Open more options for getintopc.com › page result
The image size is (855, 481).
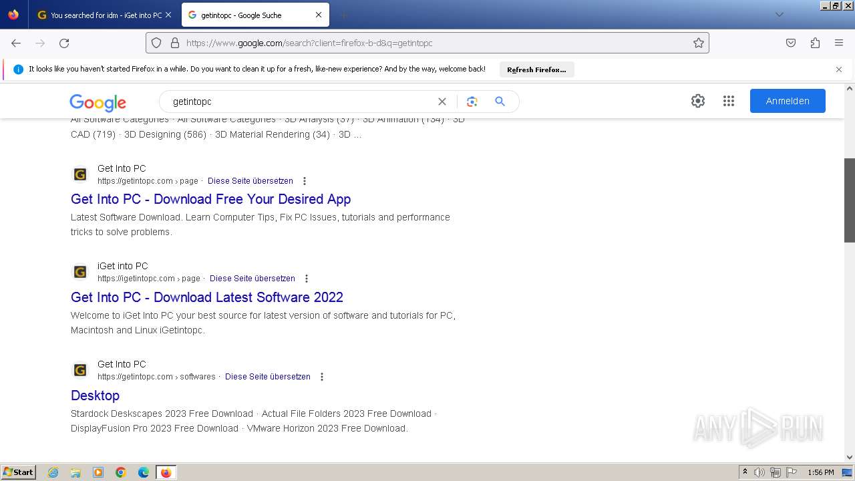pos(305,181)
